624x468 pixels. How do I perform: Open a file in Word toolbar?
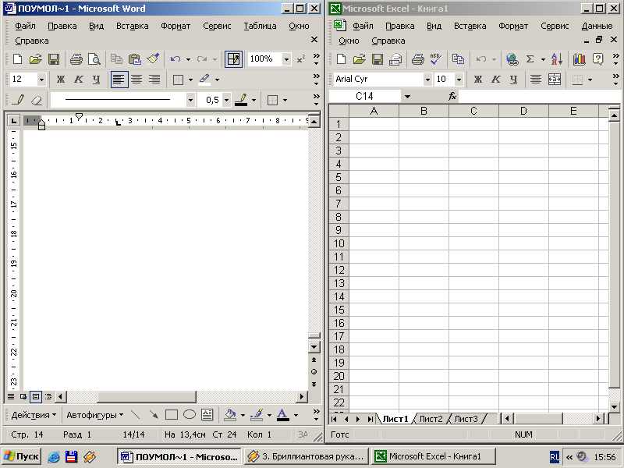tap(35, 59)
